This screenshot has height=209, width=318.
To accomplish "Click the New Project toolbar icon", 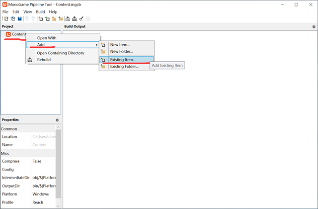I will 6,18.
